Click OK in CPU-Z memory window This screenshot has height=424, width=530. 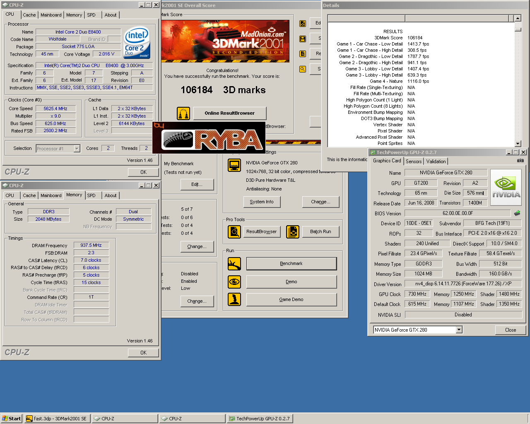coord(143,353)
